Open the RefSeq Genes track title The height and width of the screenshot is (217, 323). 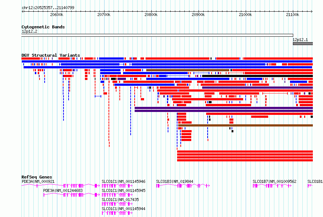pos(37,177)
